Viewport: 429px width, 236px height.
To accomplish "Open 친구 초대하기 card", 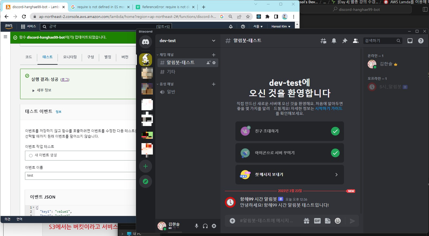I will pos(290,131).
